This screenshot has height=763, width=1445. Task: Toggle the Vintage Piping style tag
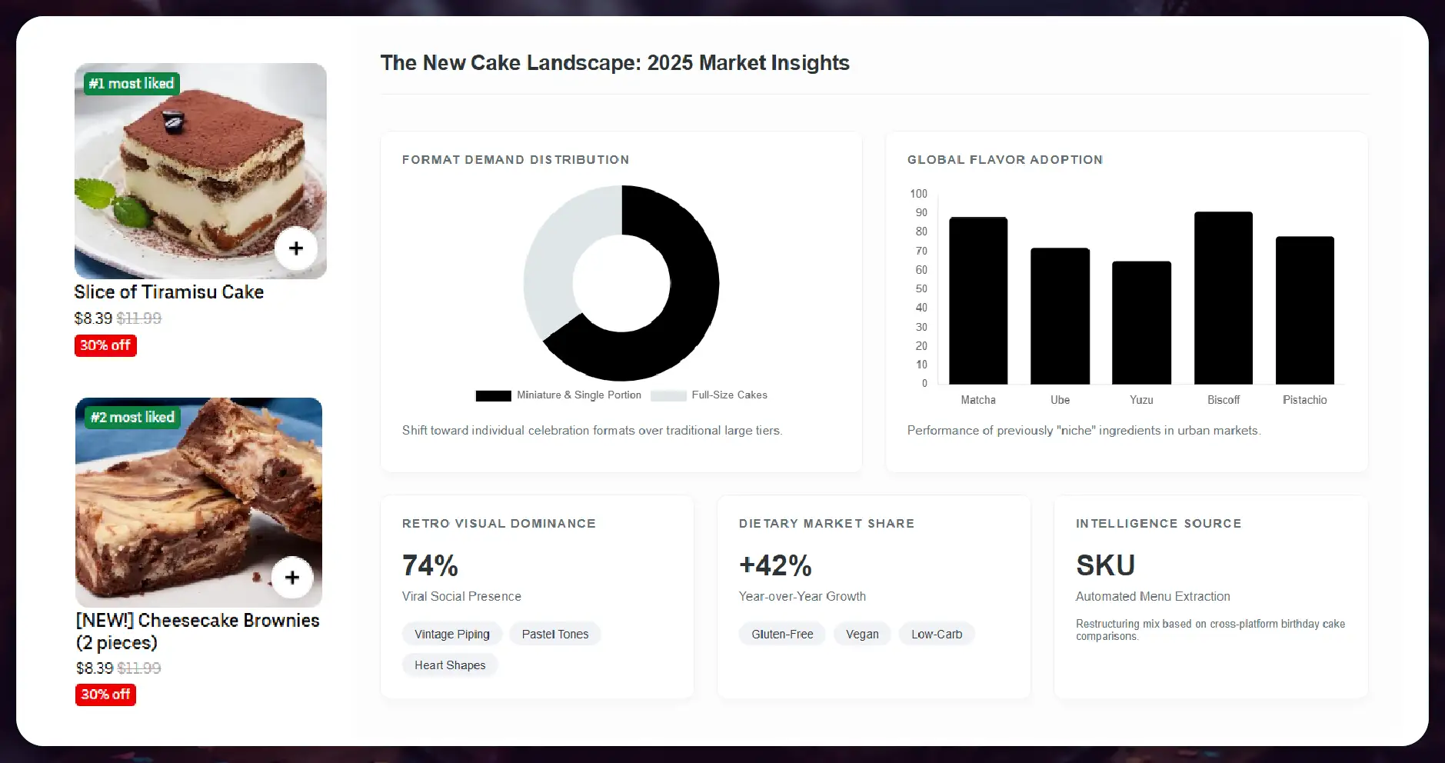[451, 634]
